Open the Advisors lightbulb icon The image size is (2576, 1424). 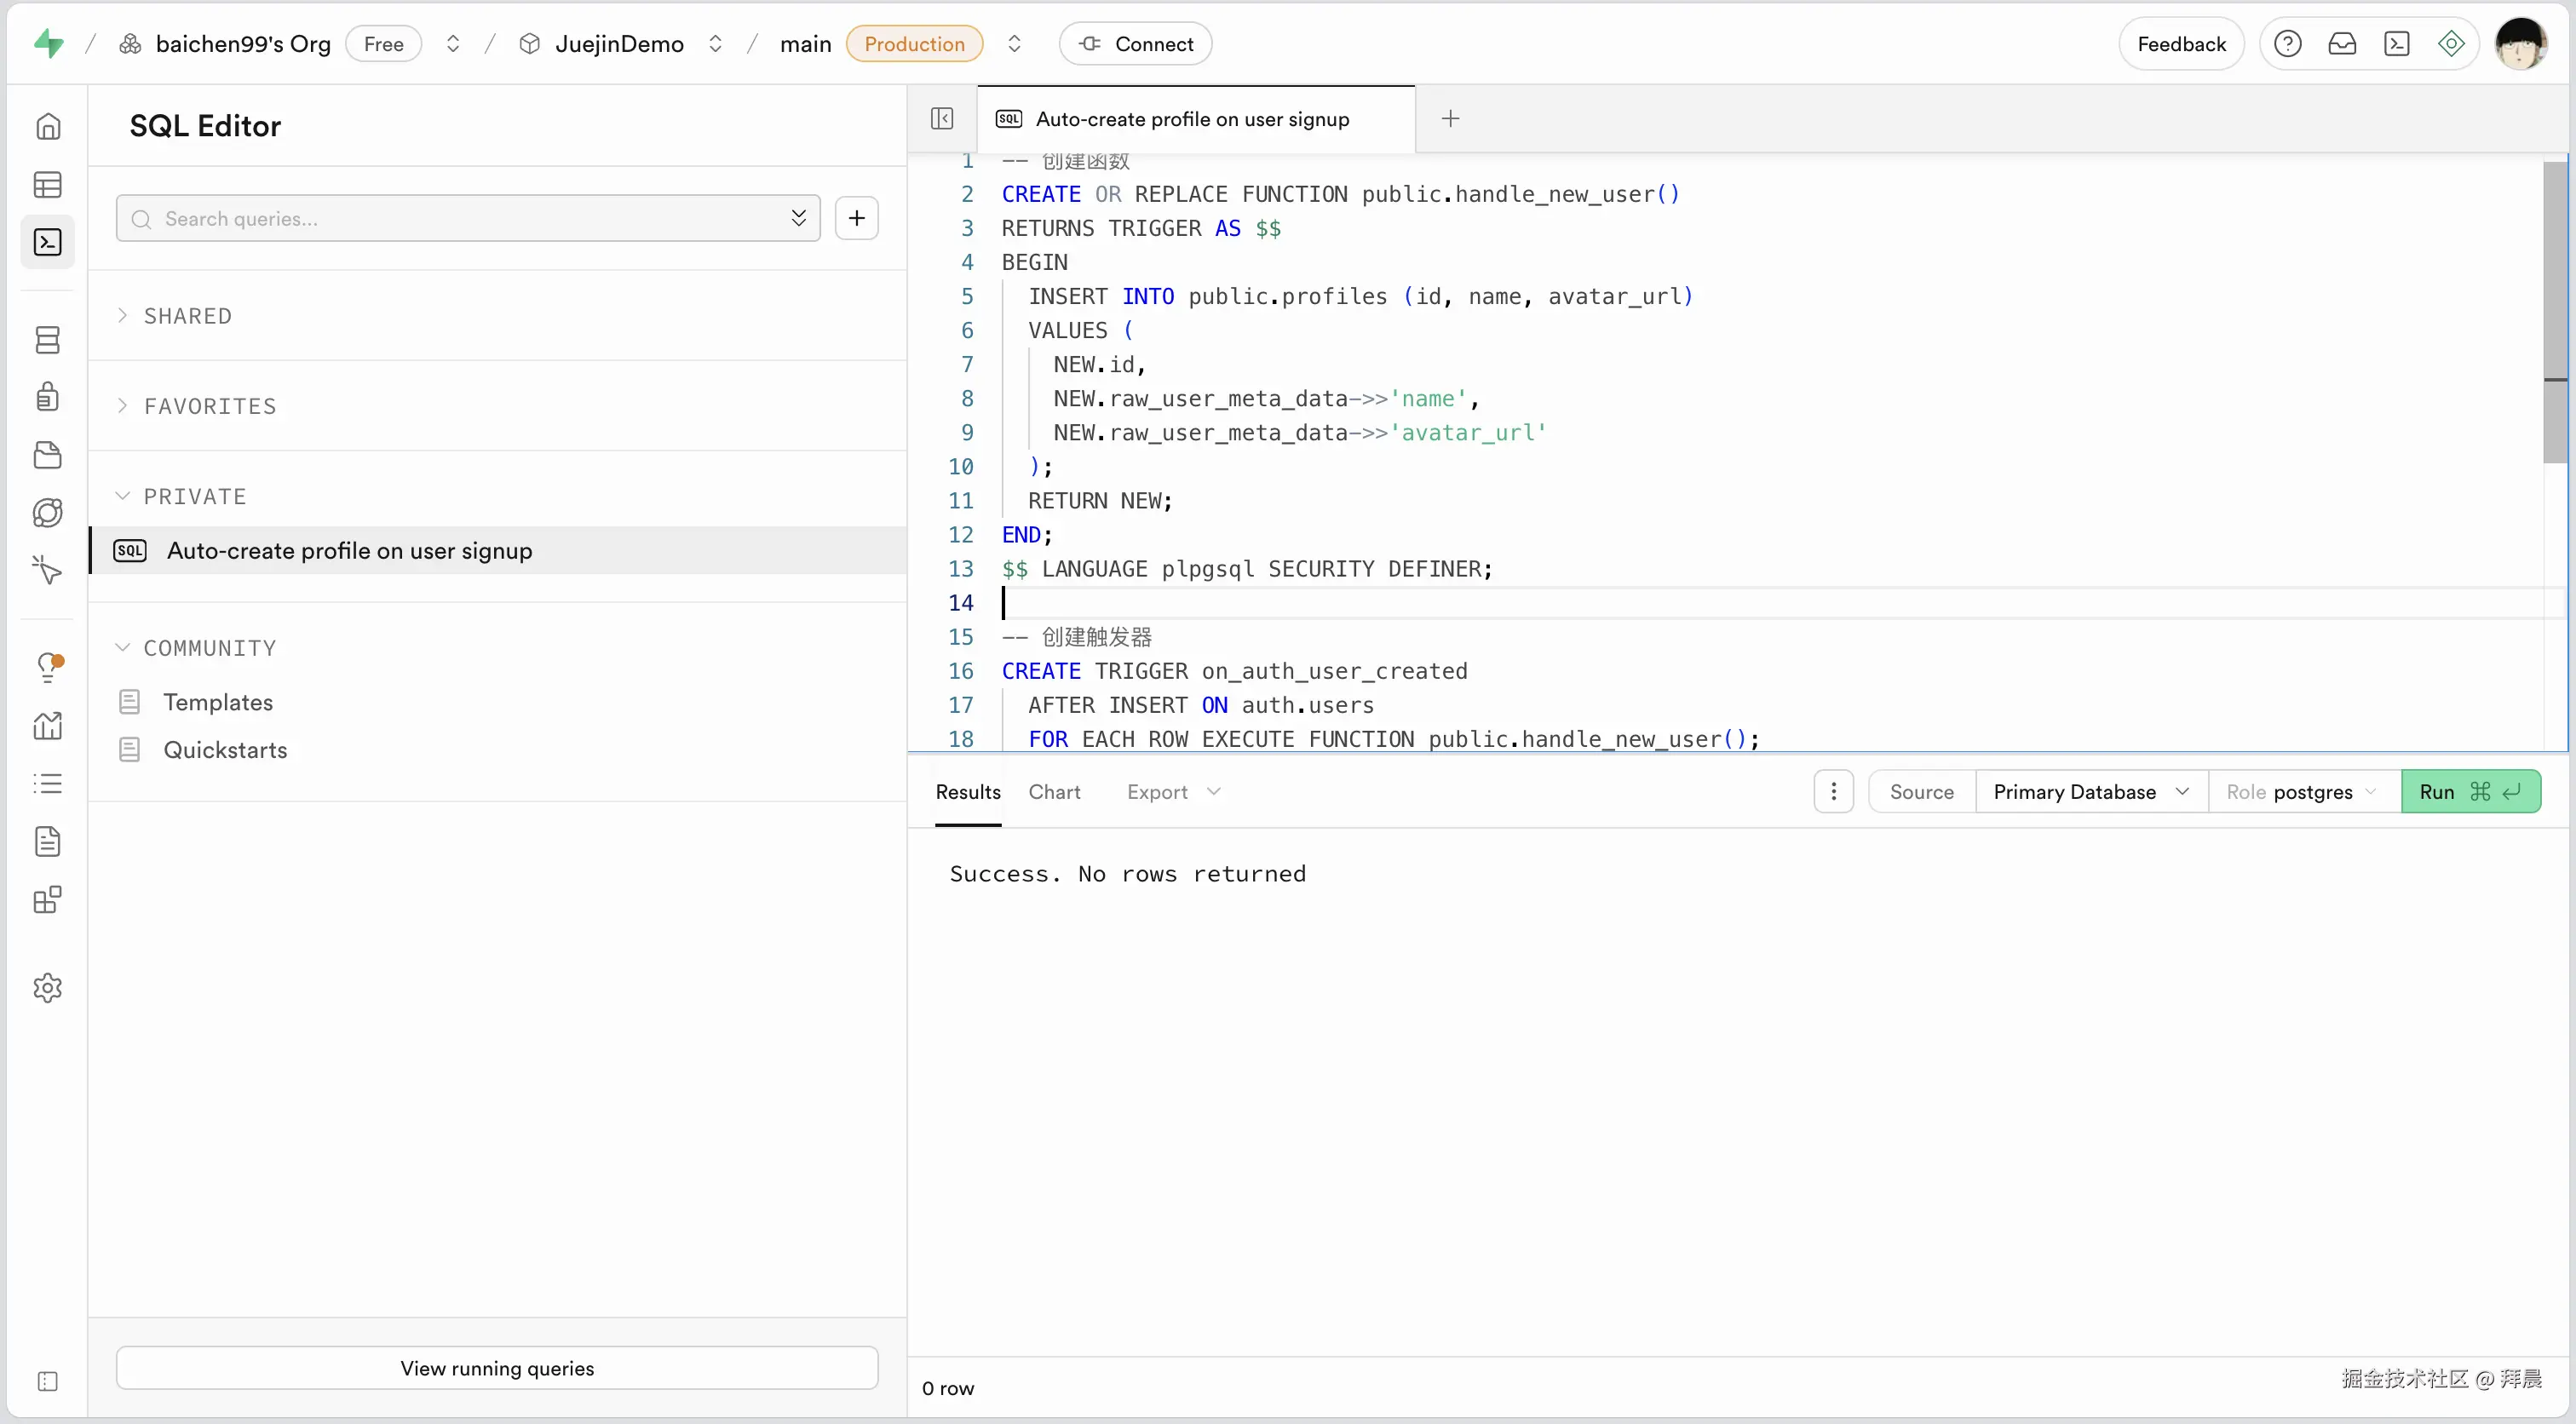(47, 666)
